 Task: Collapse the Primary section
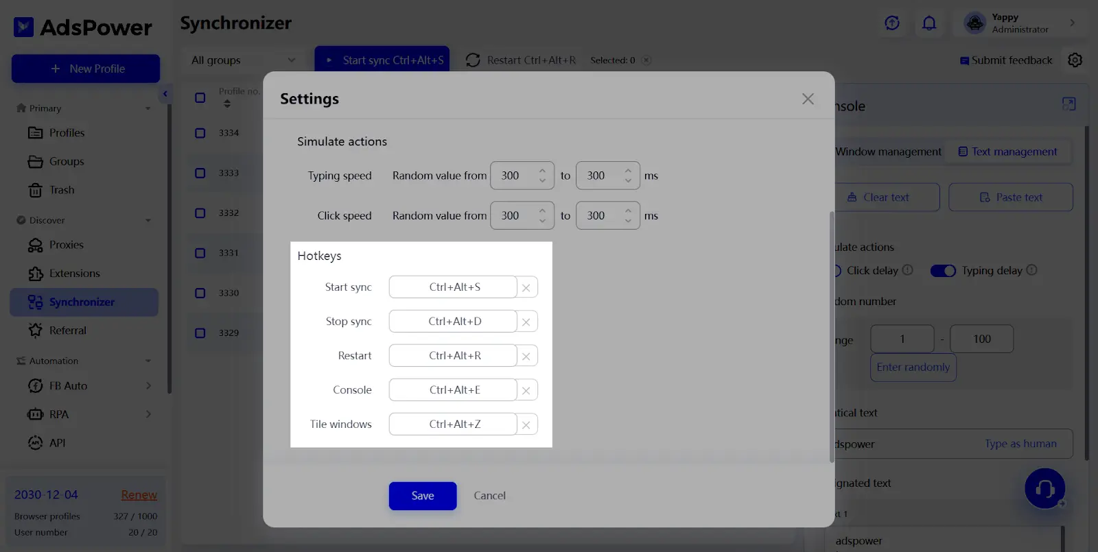tap(148, 108)
